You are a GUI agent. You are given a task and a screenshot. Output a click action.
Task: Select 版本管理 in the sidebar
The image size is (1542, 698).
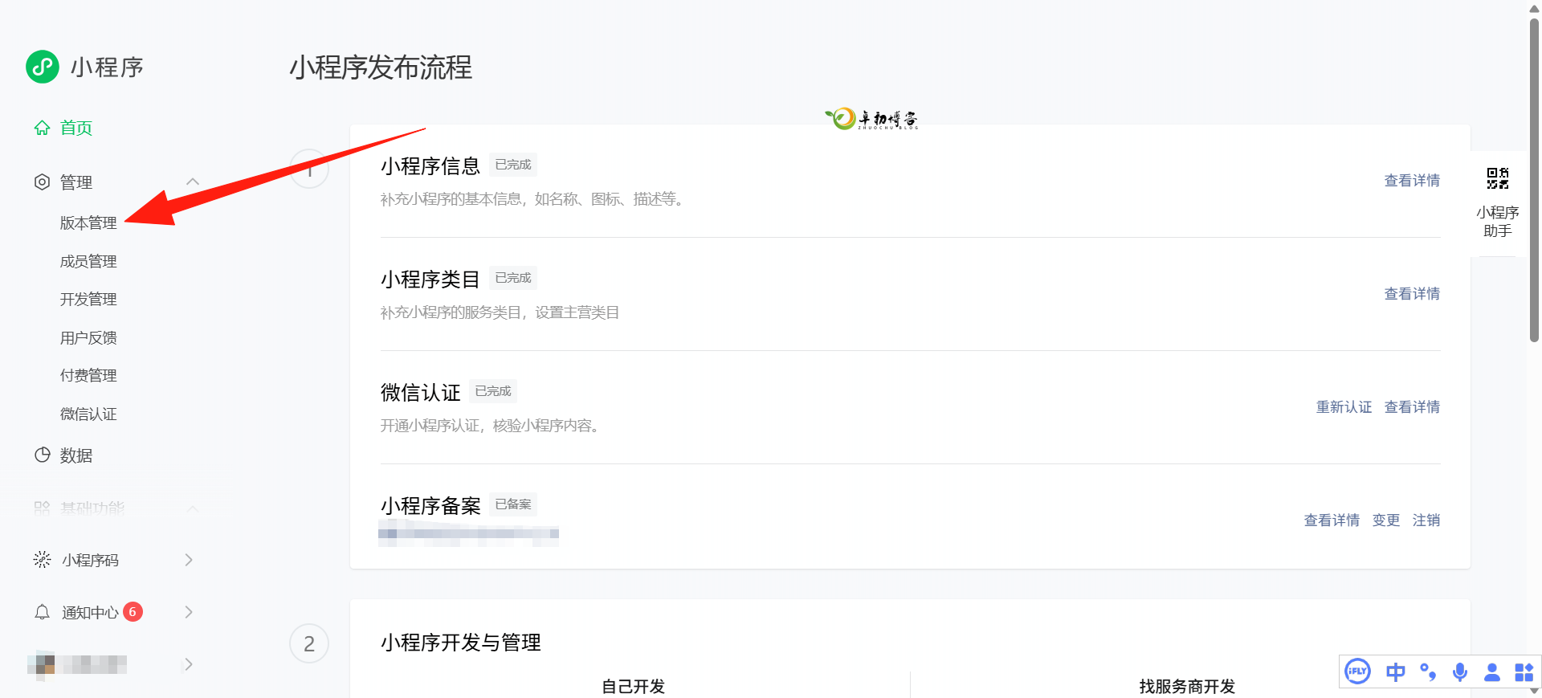(x=88, y=222)
